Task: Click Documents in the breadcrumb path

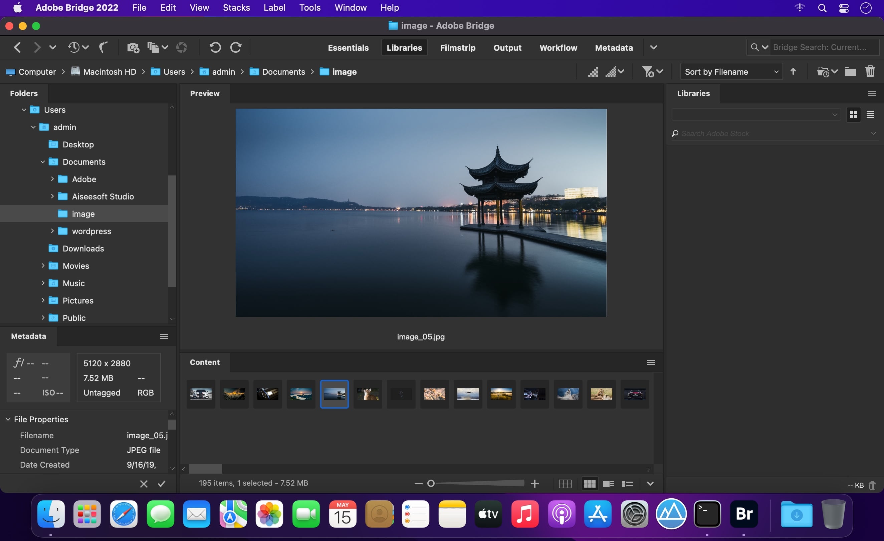Action: 283,72
